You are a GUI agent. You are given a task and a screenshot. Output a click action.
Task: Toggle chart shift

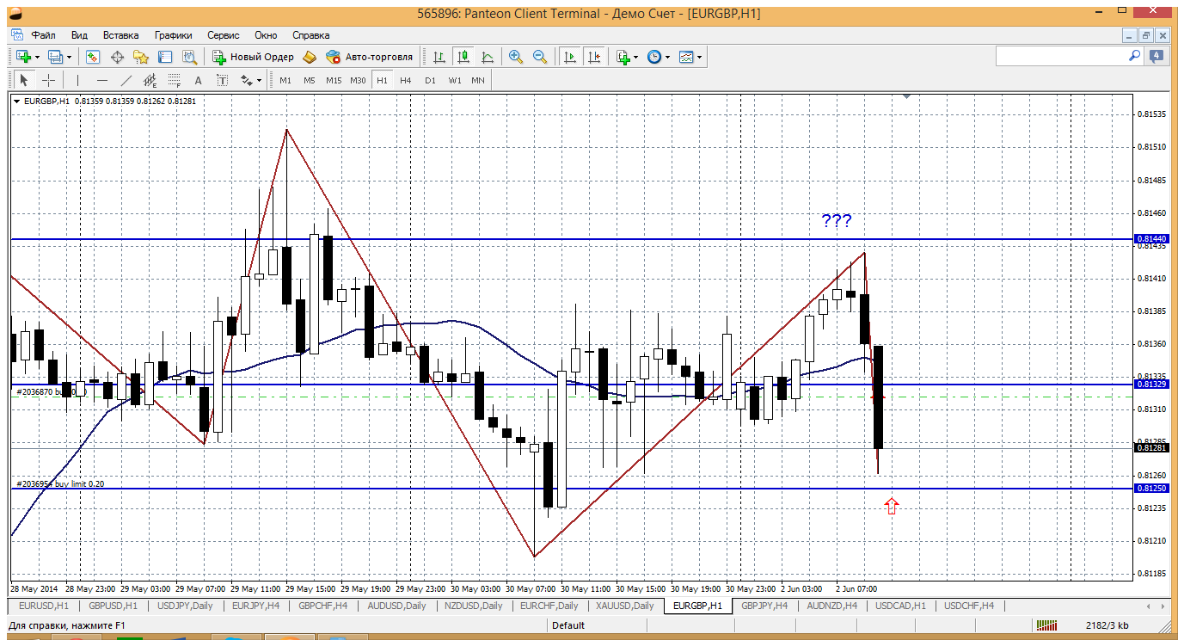coord(593,57)
